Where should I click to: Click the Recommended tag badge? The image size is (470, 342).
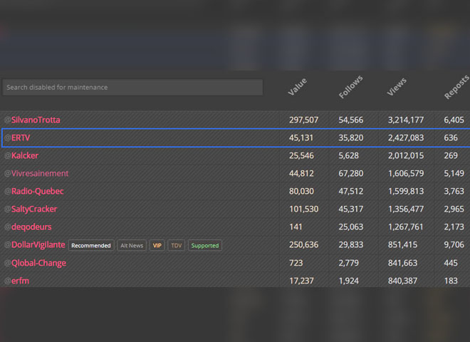pyautogui.click(x=91, y=245)
